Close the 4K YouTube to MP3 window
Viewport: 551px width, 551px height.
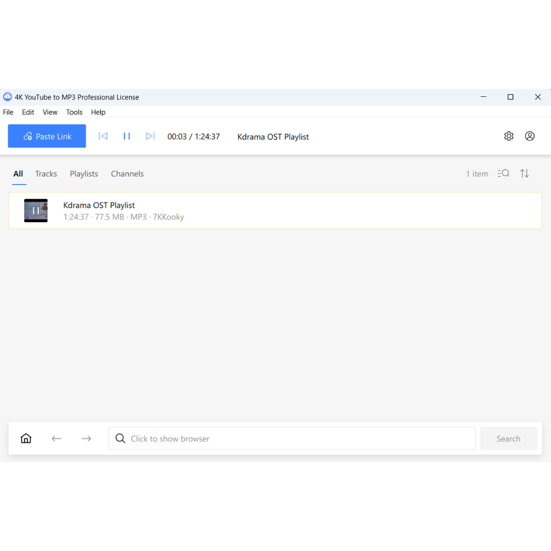pyautogui.click(x=538, y=97)
